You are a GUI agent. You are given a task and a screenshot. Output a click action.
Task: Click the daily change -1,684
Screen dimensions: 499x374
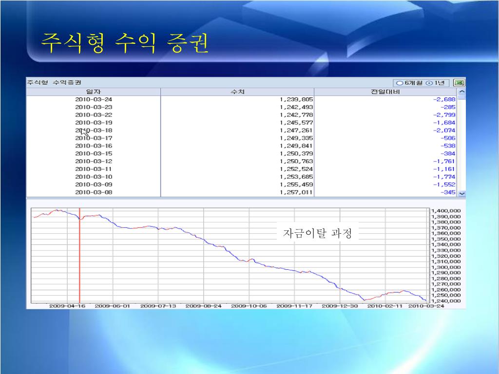(x=444, y=123)
